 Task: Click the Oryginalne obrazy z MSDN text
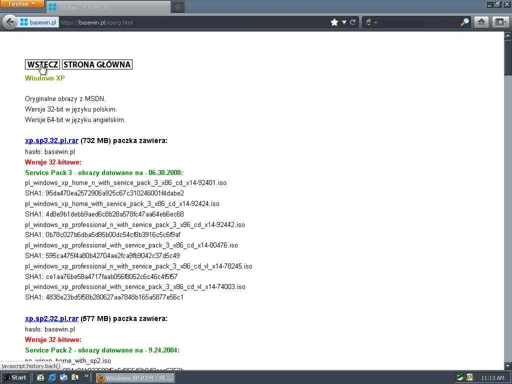point(65,99)
